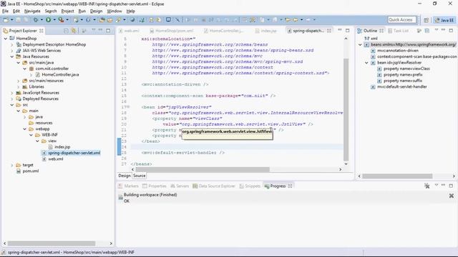Expand Deployment Descriptor: HomeShop node
The image size is (458, 257).
[x=12, y=44]
